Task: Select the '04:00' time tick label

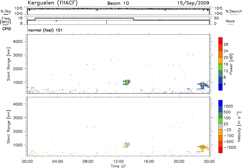Action: point(57,162)
